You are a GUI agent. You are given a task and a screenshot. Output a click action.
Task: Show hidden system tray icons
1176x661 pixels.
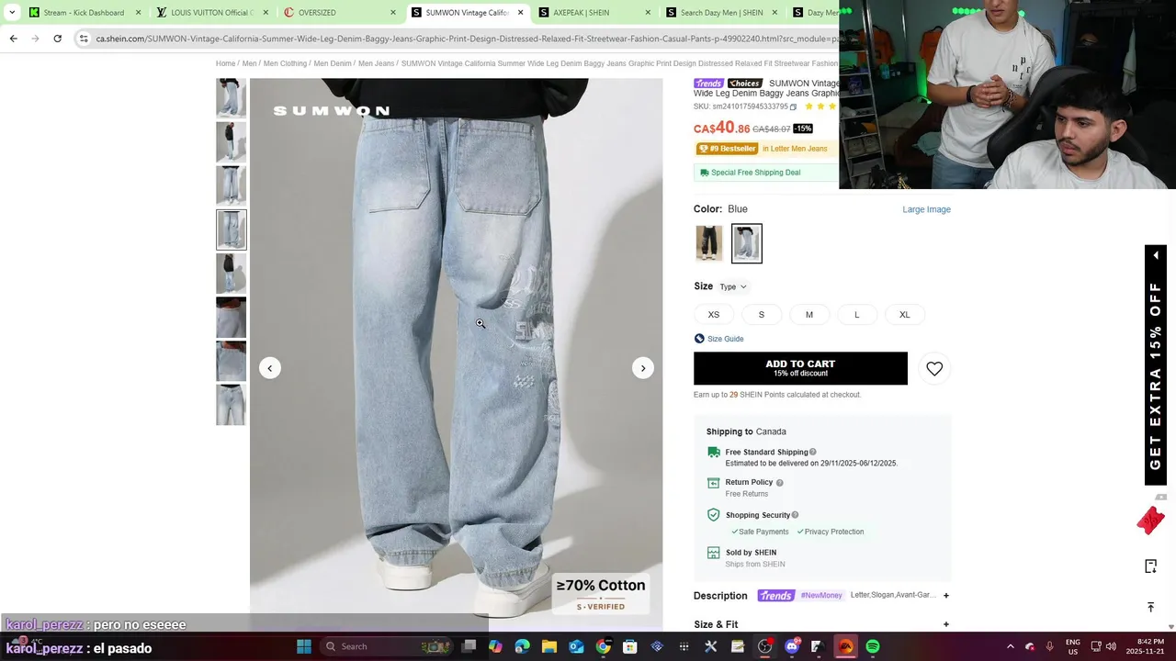coord(1011,646)
